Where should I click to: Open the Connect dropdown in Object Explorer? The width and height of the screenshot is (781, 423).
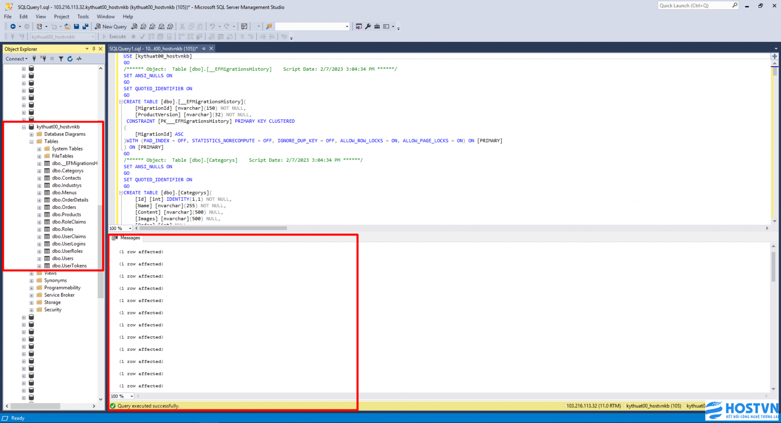17,59
